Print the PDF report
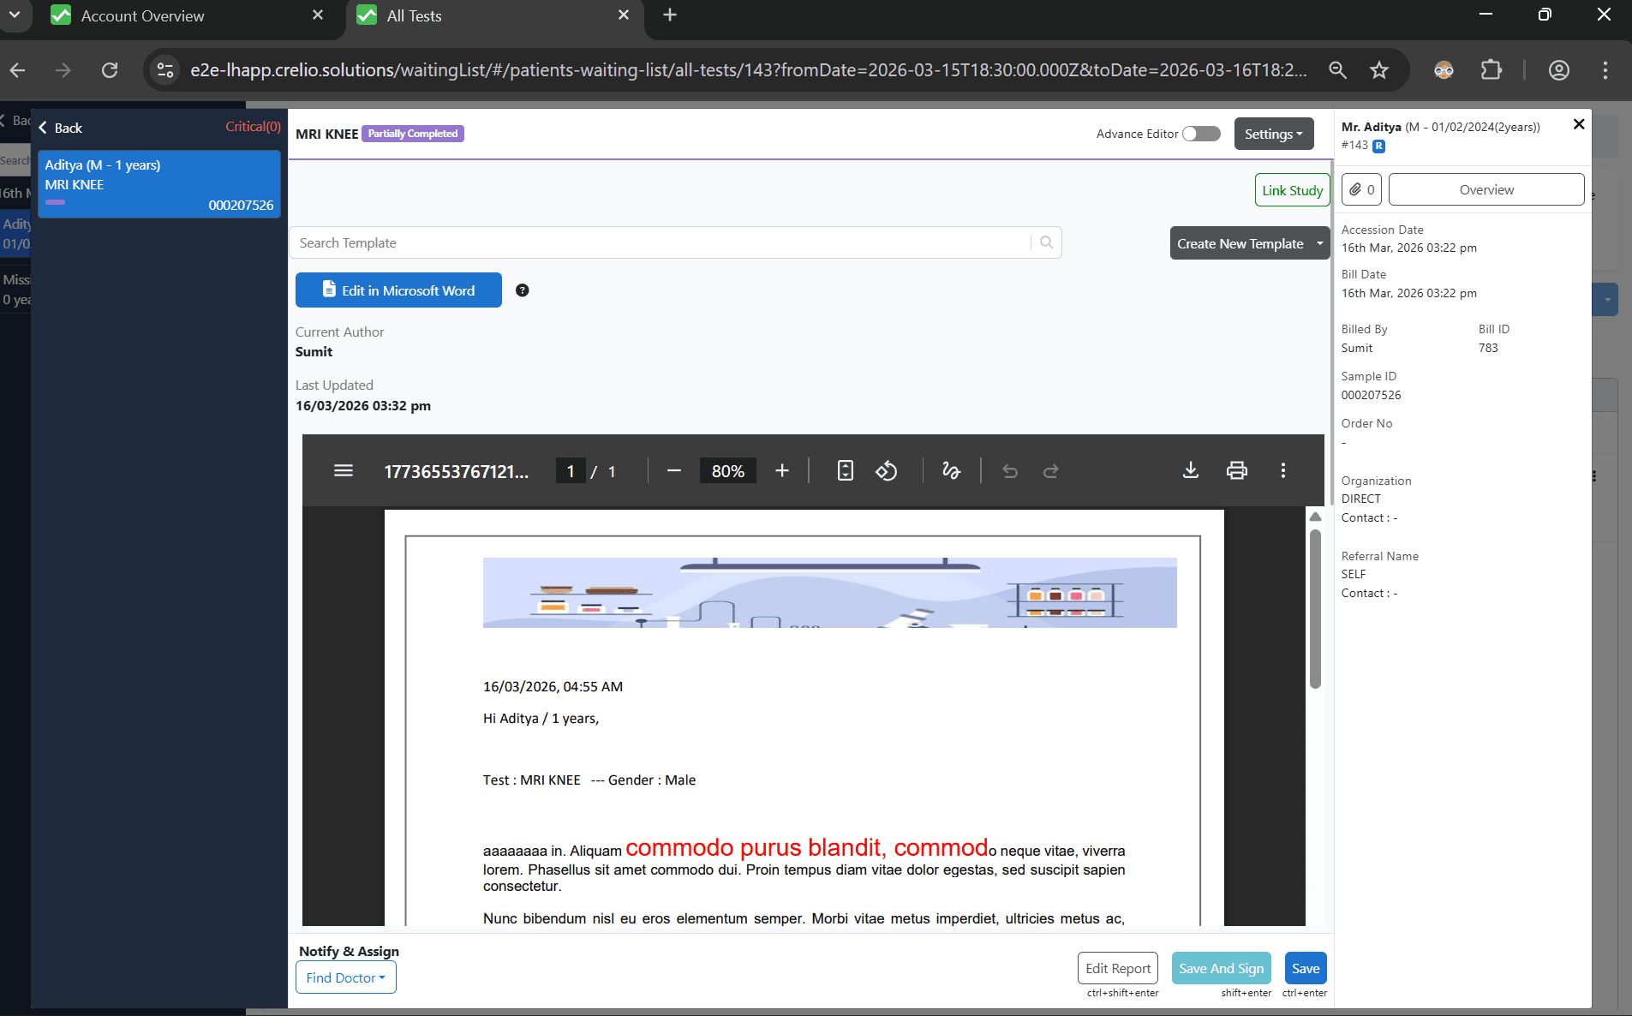The image size is (1632, 1016). click(1237, 470)
